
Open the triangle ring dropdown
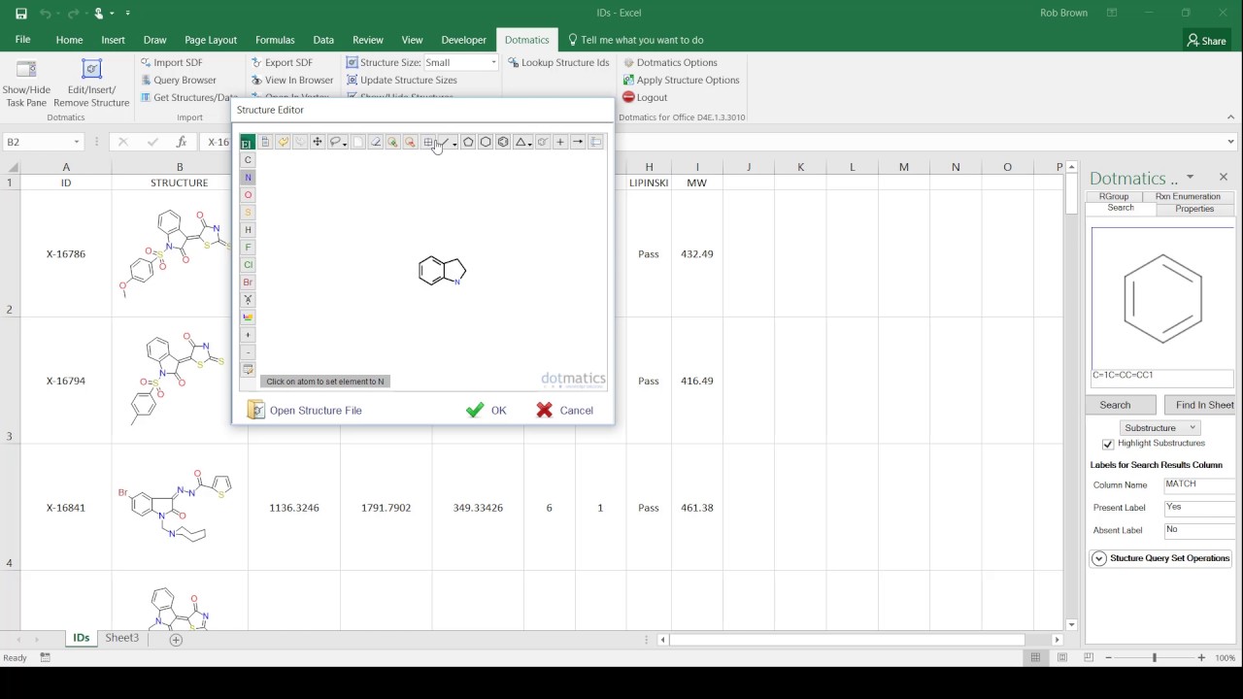pyautogui.click(x=529, y=145)
